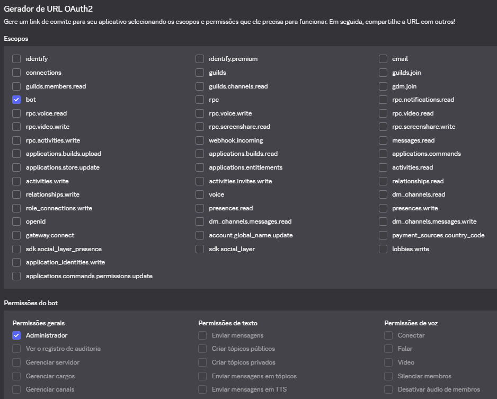Image resolution: width=497 pixels, height=399 pixels.
Task: Tick the Enviar mensagens permission
Action: point(202,335)
